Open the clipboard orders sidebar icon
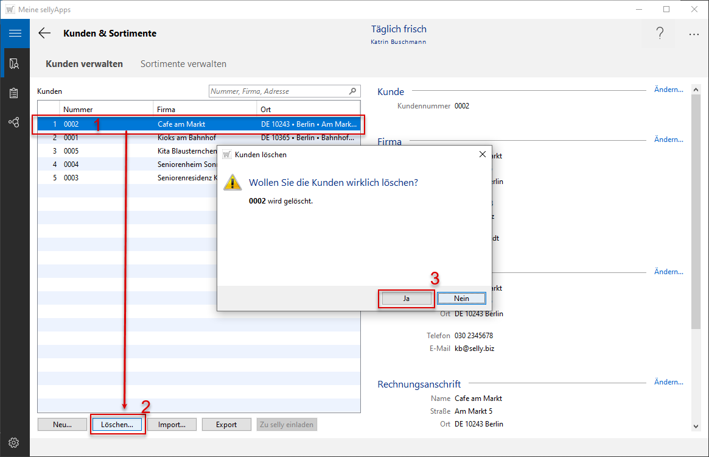 (15, 93)
